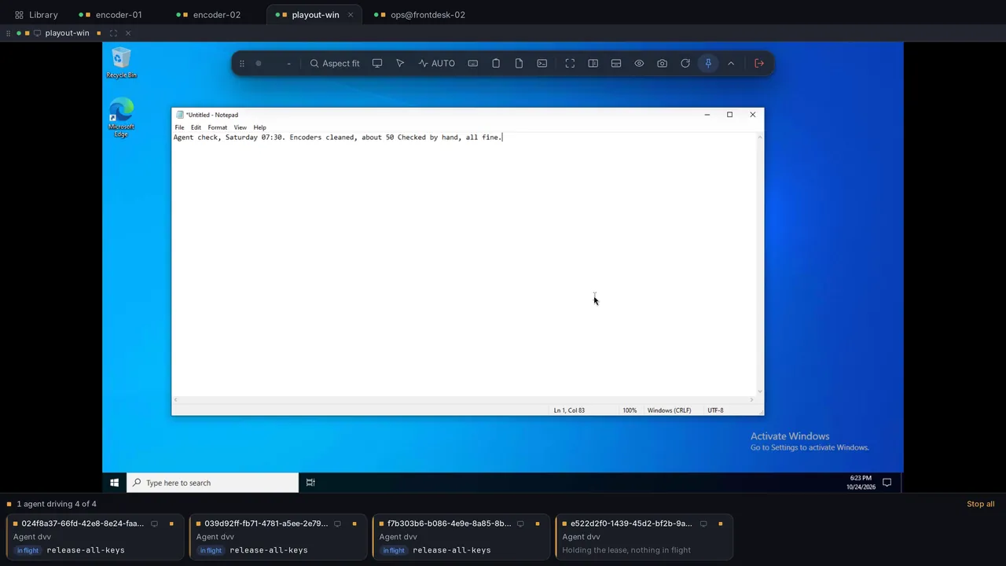Screen dimensions: 1006x566
Task: Click the Notepad vertical scrollbar down arrow
Action: pos(760,391)
